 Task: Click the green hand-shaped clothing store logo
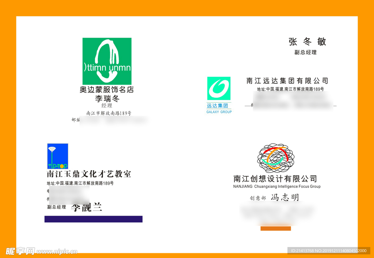[x=107, y=61]
